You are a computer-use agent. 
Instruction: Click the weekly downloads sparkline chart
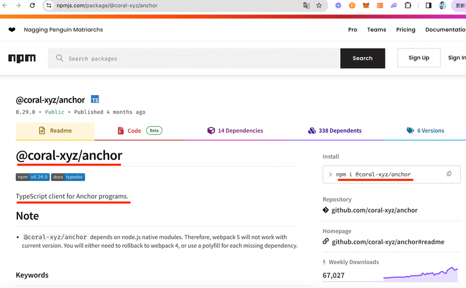[x=421, y=274]
